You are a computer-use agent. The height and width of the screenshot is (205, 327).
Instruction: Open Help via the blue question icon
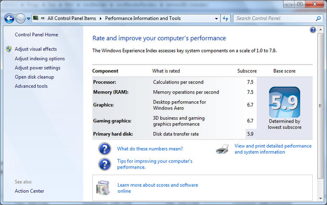pyautogui.click(x=313, y=30)
